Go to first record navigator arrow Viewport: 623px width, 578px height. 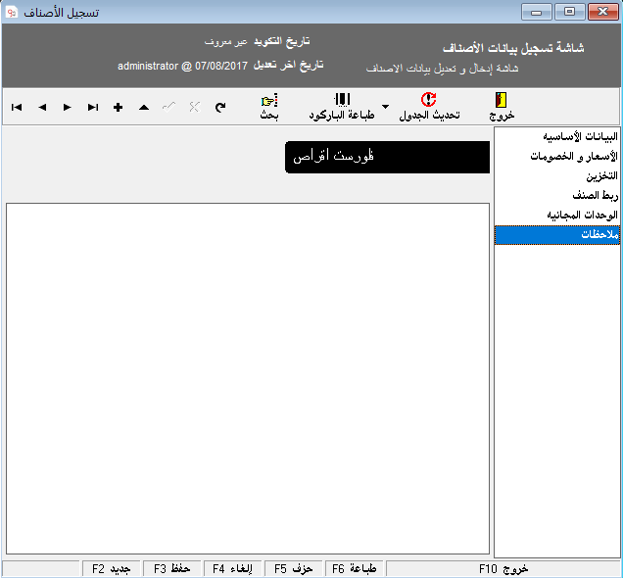click(x=17, y=107)
